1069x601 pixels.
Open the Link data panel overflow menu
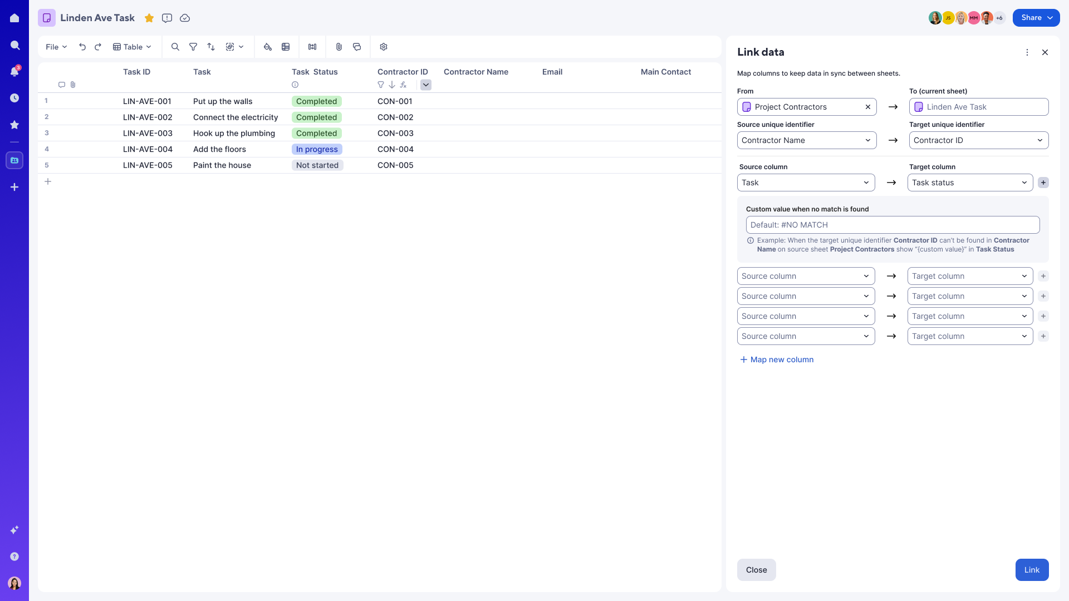(x=1027, y=52)
